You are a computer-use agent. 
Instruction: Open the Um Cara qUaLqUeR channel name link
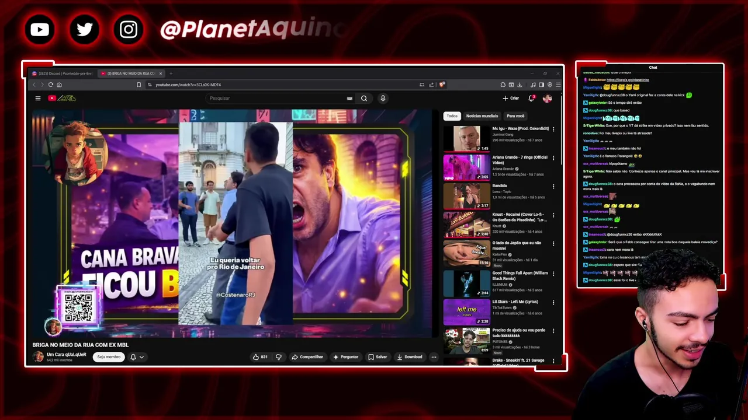[x=66, y=355]
